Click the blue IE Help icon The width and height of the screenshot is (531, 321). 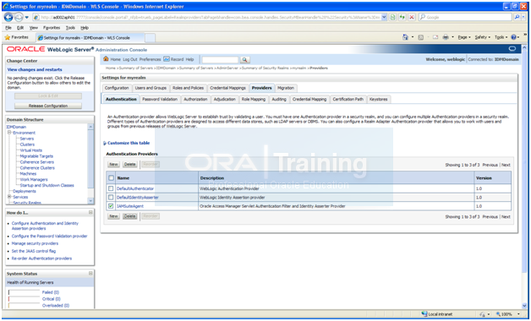pos(514,37)
